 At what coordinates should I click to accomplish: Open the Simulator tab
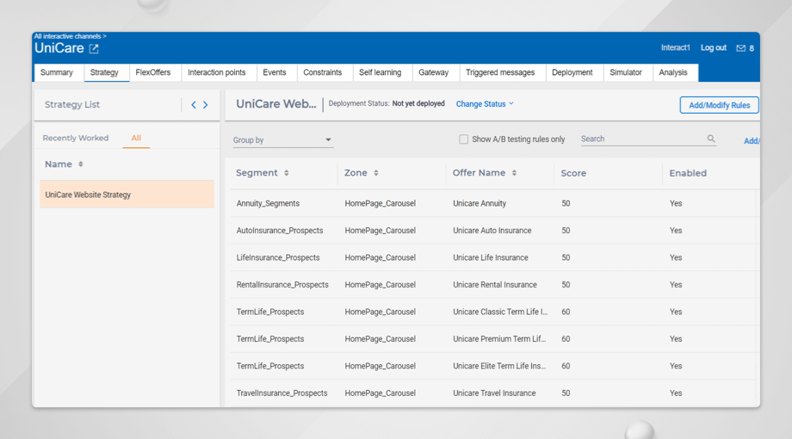point(626,72)
